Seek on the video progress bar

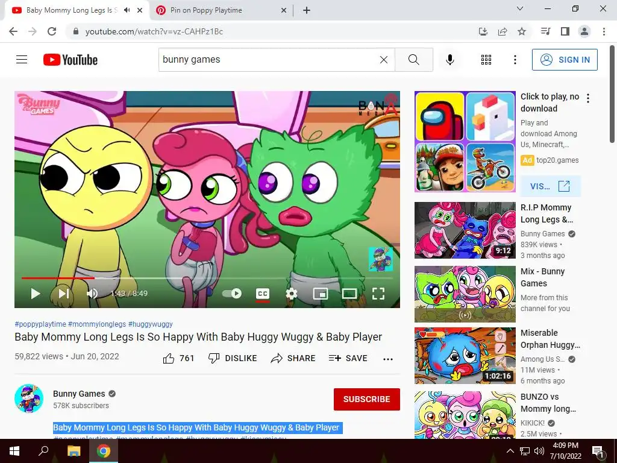(x=207, y=278)
